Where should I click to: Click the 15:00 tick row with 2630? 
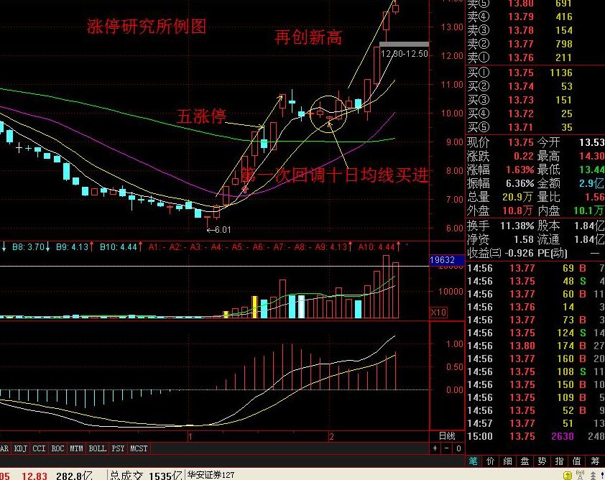535,436
